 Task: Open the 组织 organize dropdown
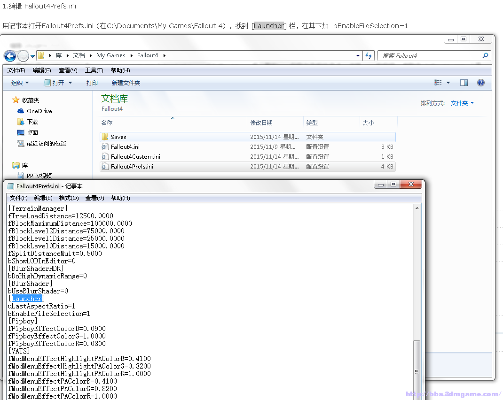click(20, 83)
